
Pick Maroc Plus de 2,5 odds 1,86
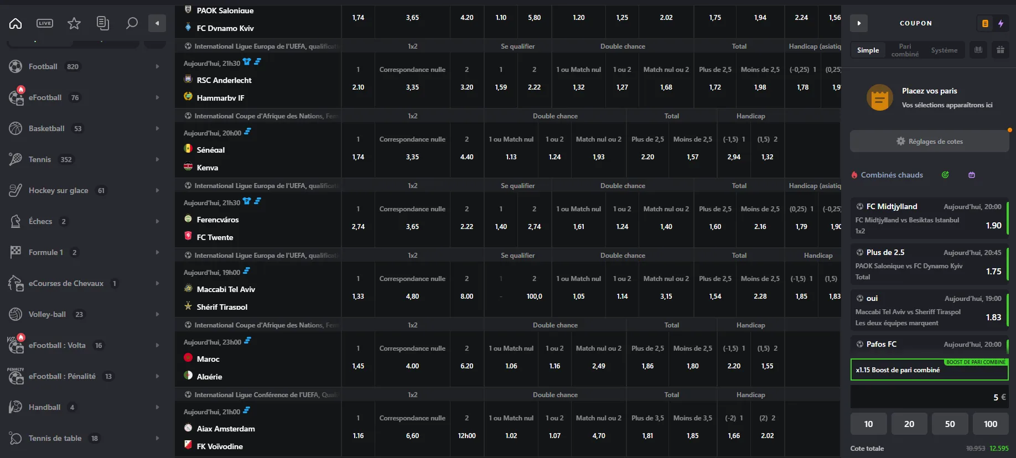[x=647, y=366]
